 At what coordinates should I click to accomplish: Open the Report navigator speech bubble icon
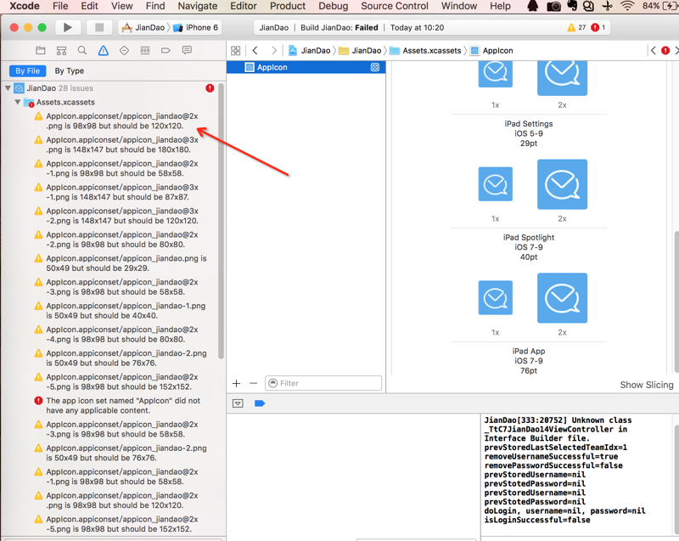click(x=187, y=50)
